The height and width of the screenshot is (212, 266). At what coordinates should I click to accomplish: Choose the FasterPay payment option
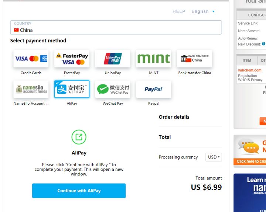[72, 59]
